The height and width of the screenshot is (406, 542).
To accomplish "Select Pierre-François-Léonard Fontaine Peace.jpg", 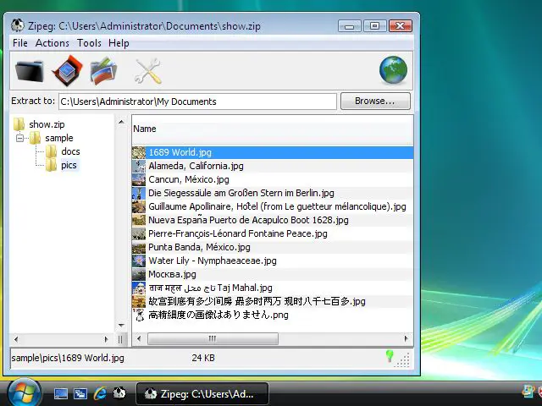I will pos(238,233).
